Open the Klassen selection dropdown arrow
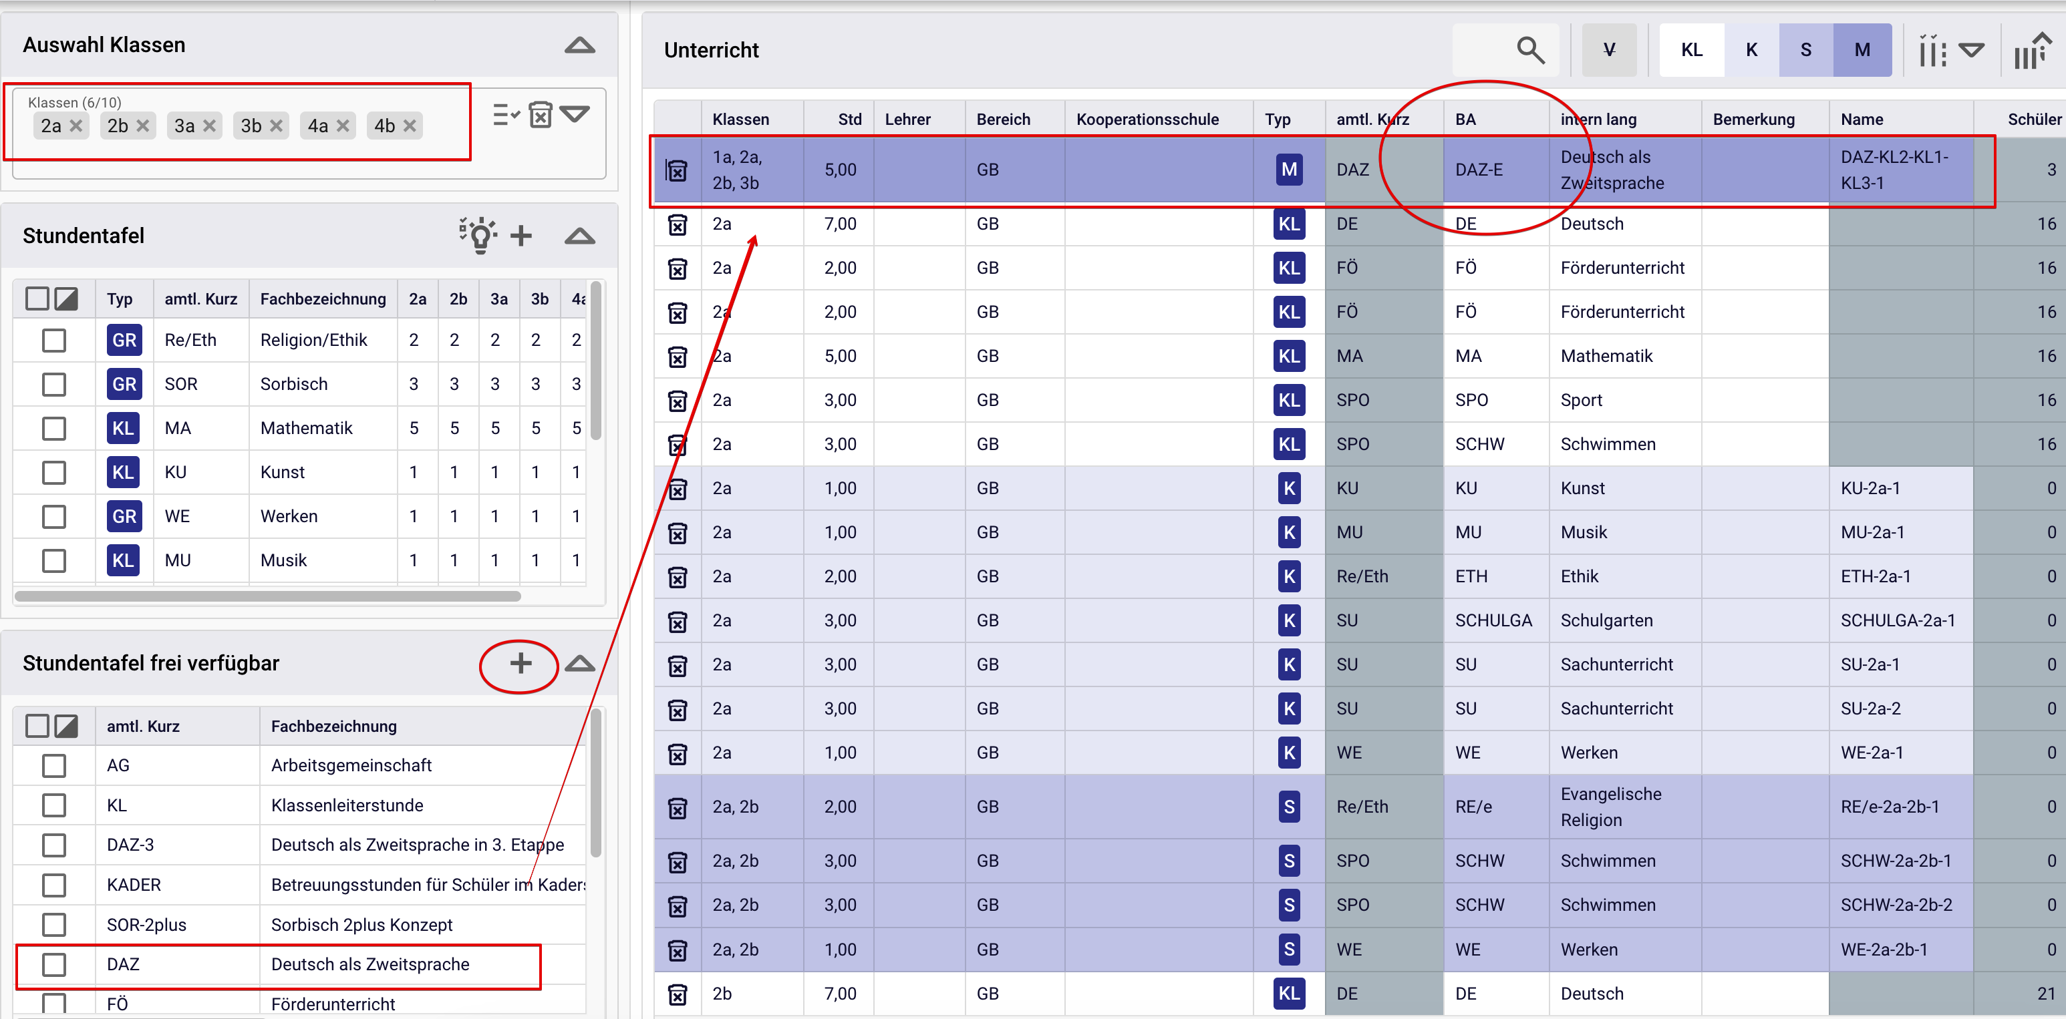2066x1019 pixels. 575,114
